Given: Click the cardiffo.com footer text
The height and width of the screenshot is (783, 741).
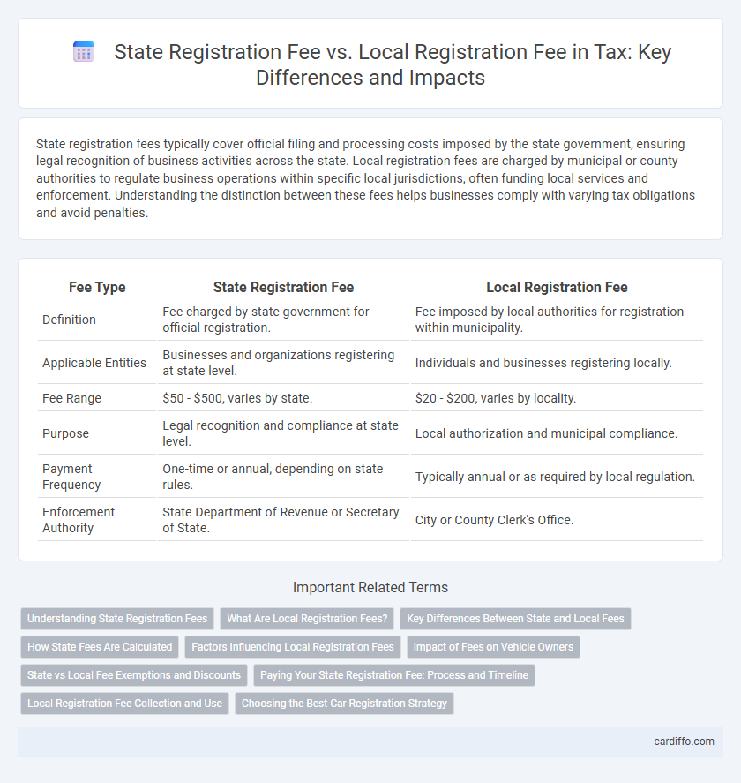Looking at the screenshot, I should [684, 741].
